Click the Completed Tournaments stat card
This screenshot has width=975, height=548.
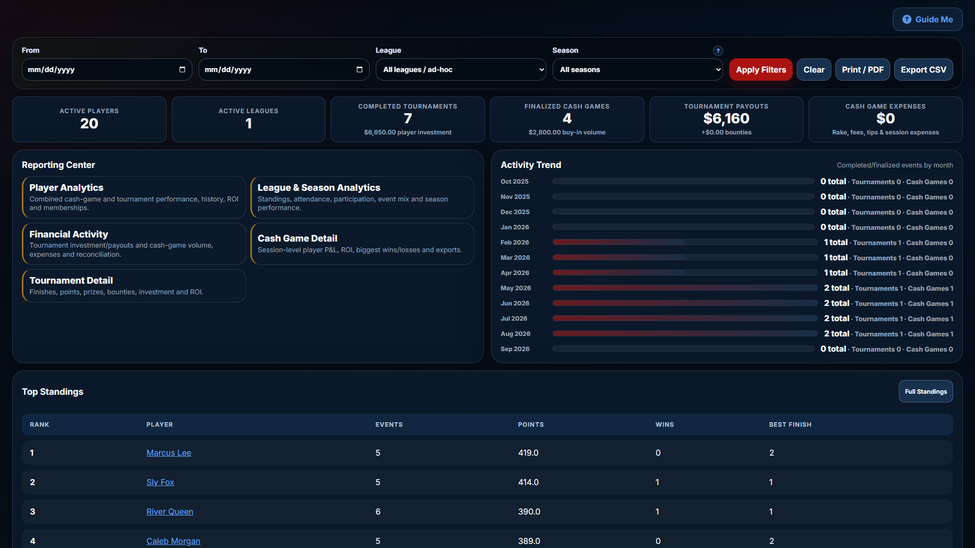click(408, 119)
